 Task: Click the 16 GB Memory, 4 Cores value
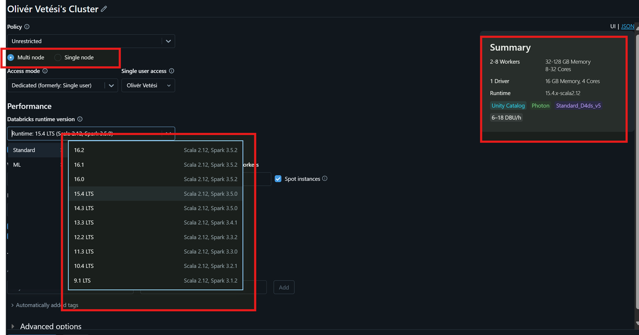coord(573,81)
